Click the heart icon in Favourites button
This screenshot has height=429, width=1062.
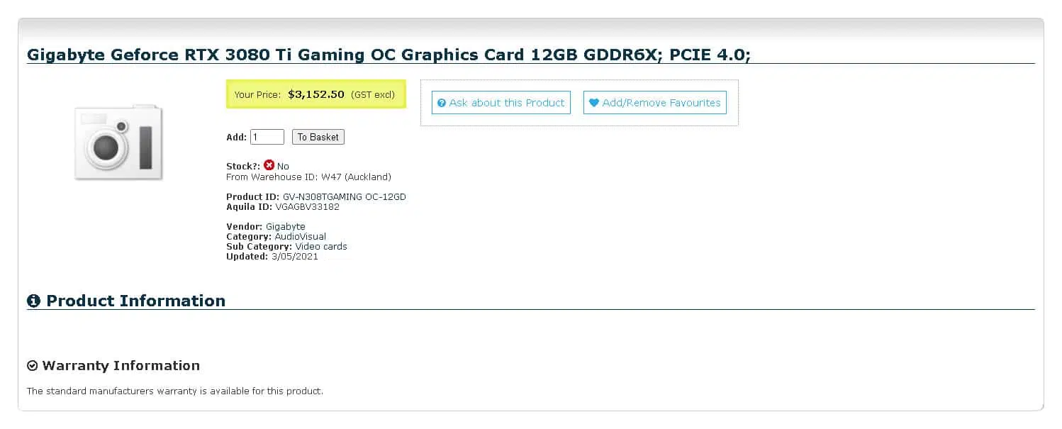pos(594,103)
